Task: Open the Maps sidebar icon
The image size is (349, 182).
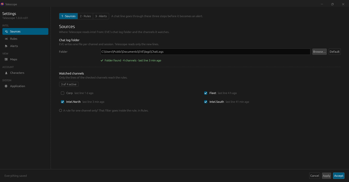Action: pos(6,59)
